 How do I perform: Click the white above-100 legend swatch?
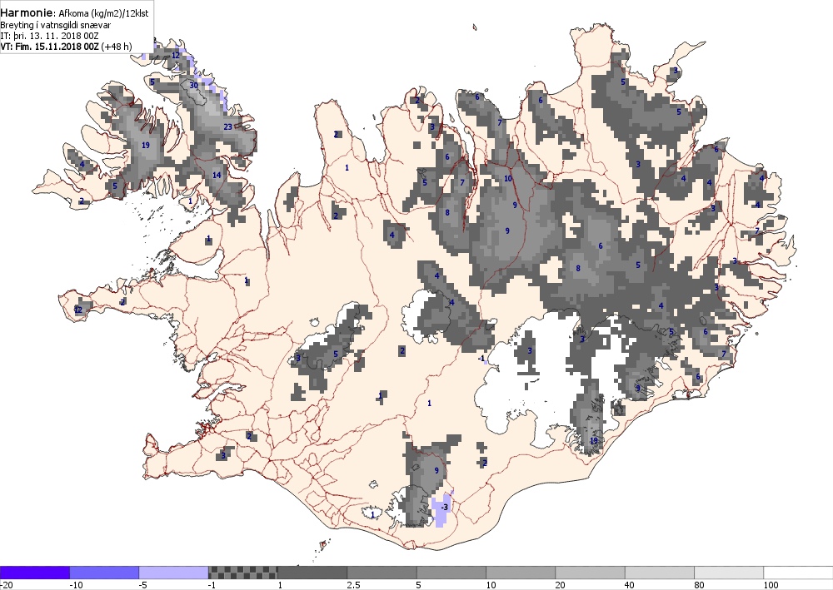coord(799,573)
